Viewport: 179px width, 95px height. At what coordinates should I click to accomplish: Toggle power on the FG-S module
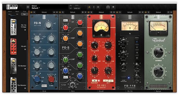point(60,12)
